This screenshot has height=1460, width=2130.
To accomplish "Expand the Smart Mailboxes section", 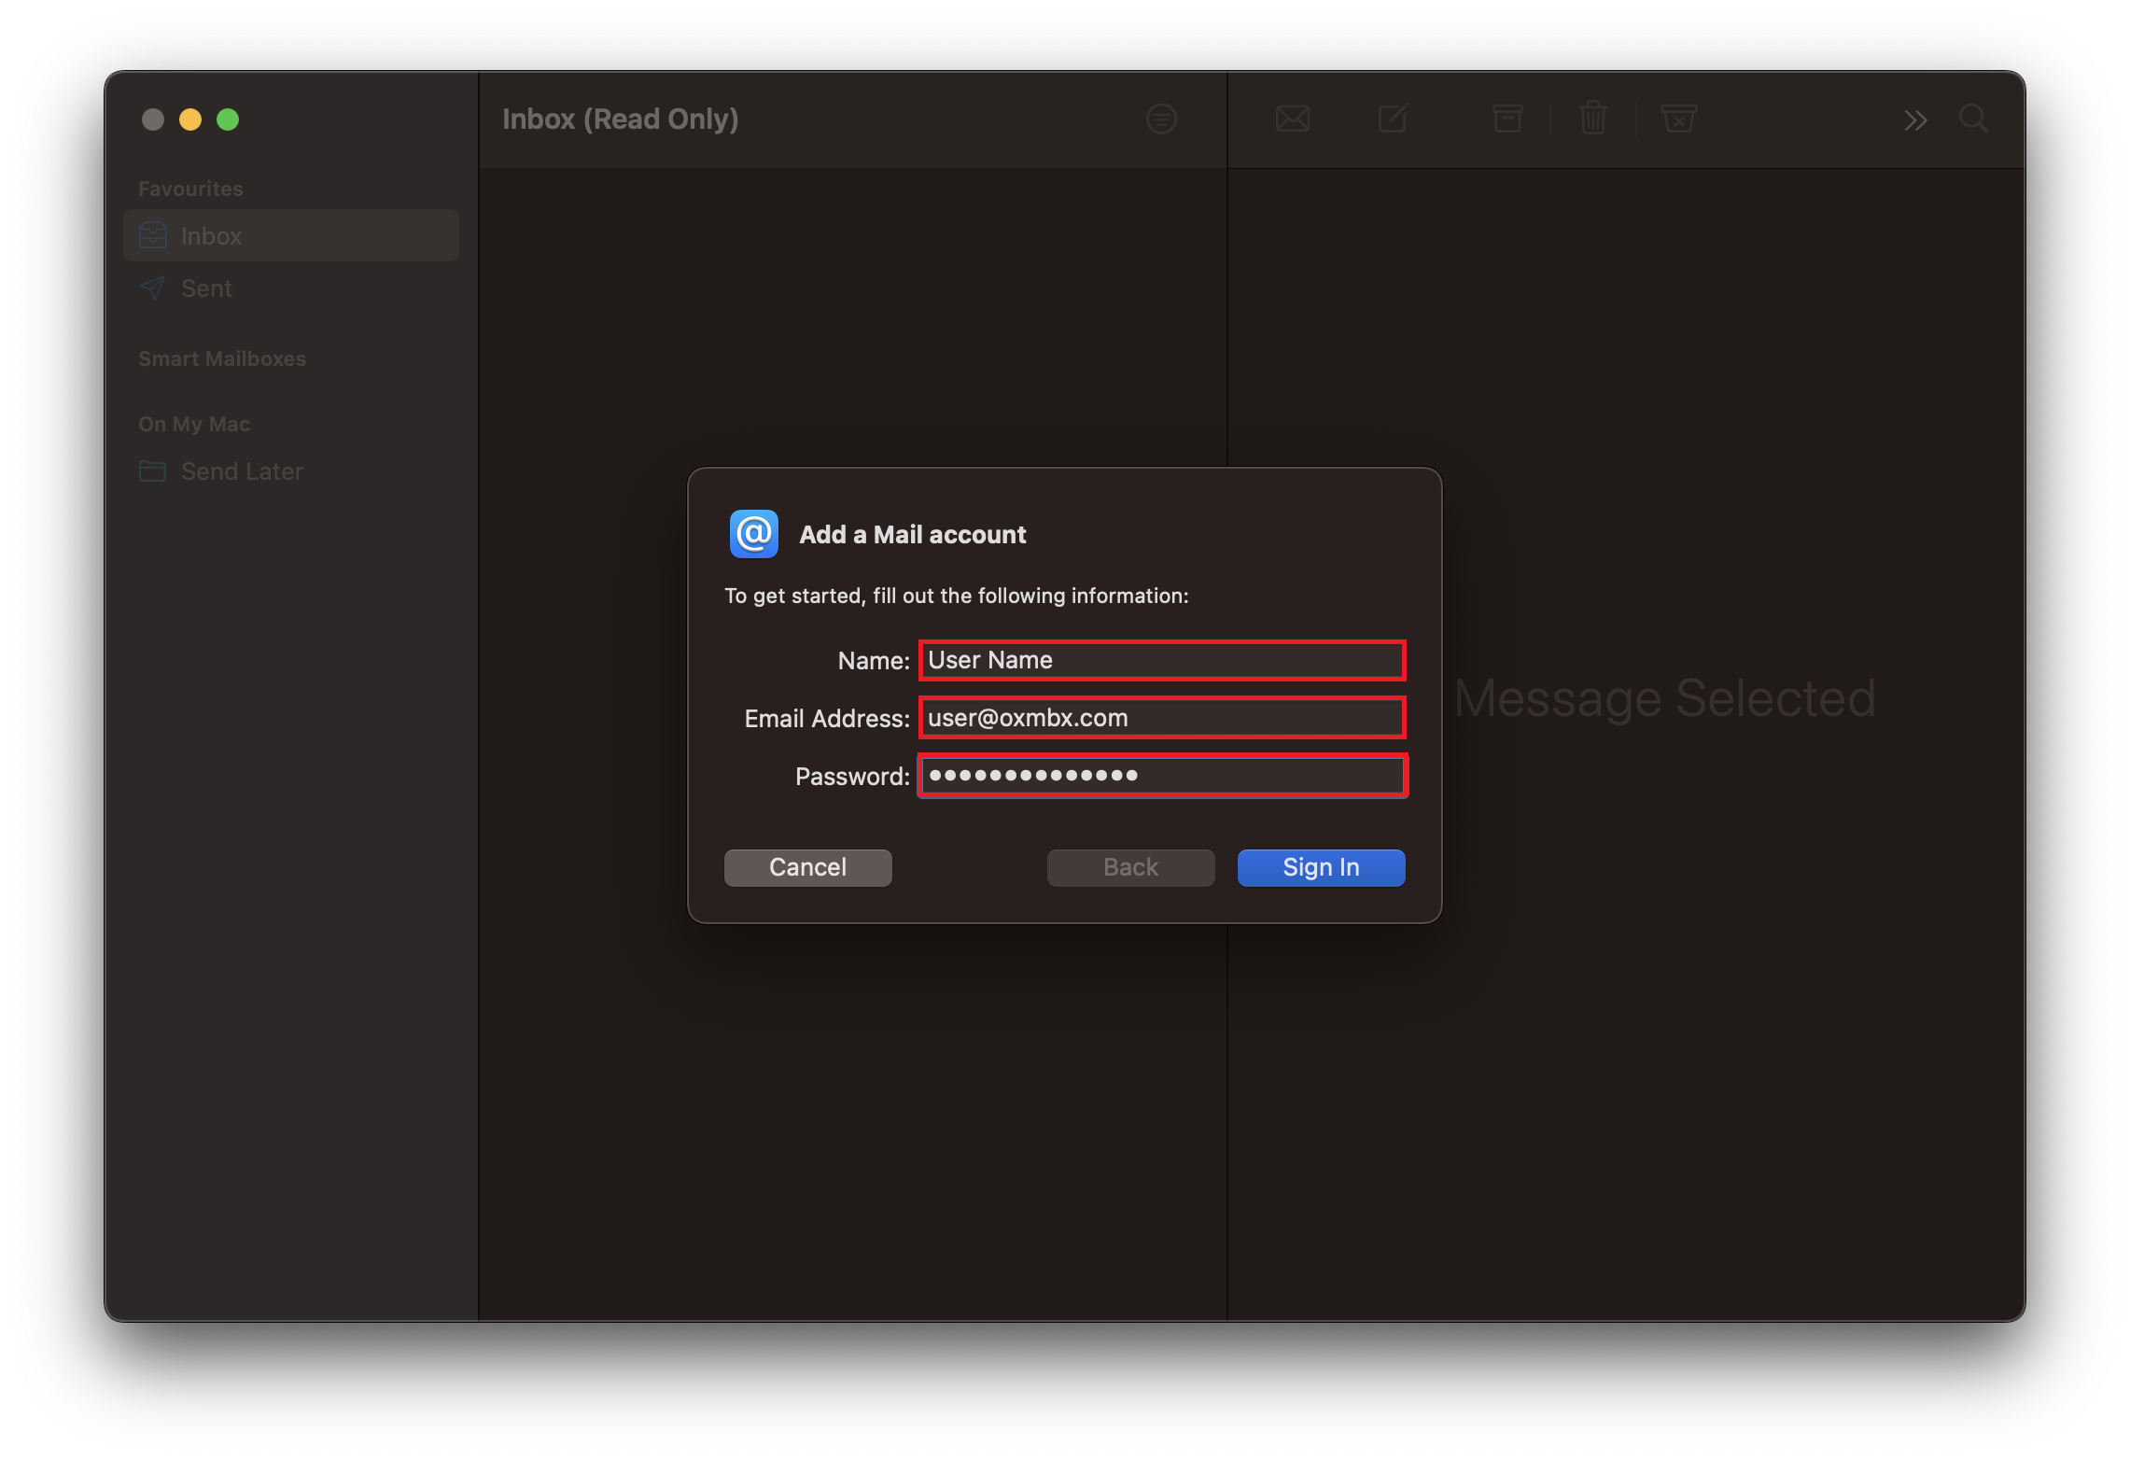I will point(222,358).
